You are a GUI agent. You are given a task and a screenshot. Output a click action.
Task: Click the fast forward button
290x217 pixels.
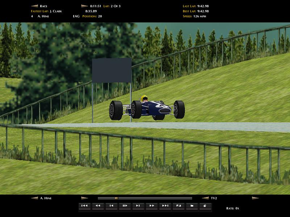[152, 206]
